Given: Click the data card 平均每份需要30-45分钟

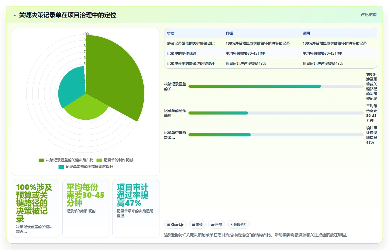Looking at the screenshot, I should coord(86,208).
